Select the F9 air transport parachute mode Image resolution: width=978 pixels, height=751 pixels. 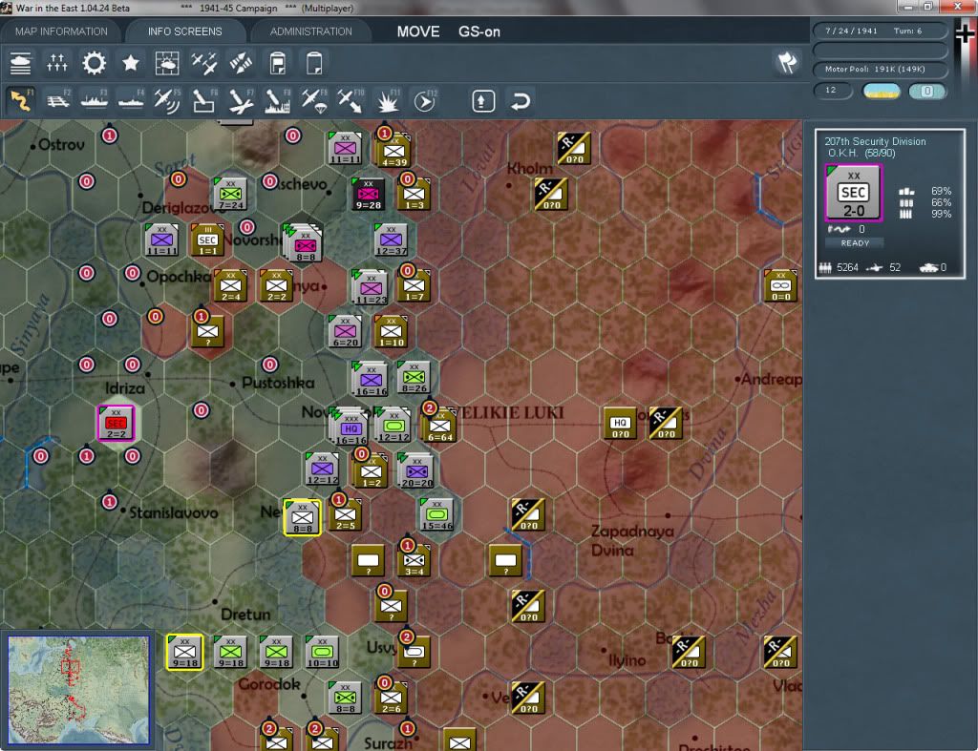click(314, 100)
